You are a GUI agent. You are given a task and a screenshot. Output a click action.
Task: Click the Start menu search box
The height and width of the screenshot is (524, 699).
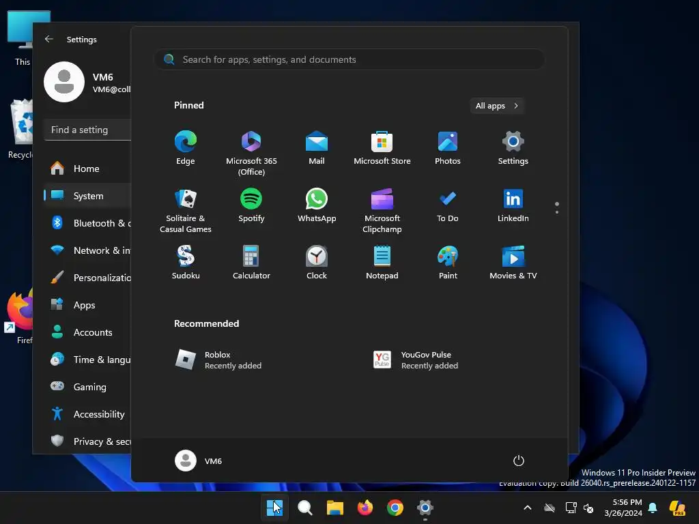349,59
